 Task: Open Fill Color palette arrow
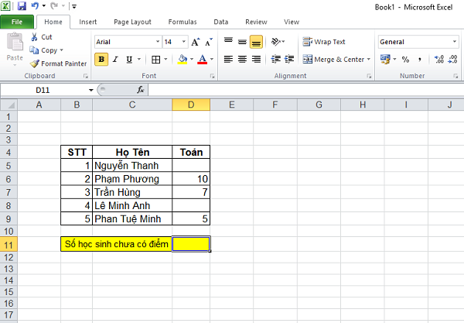(x=192, y=60)
